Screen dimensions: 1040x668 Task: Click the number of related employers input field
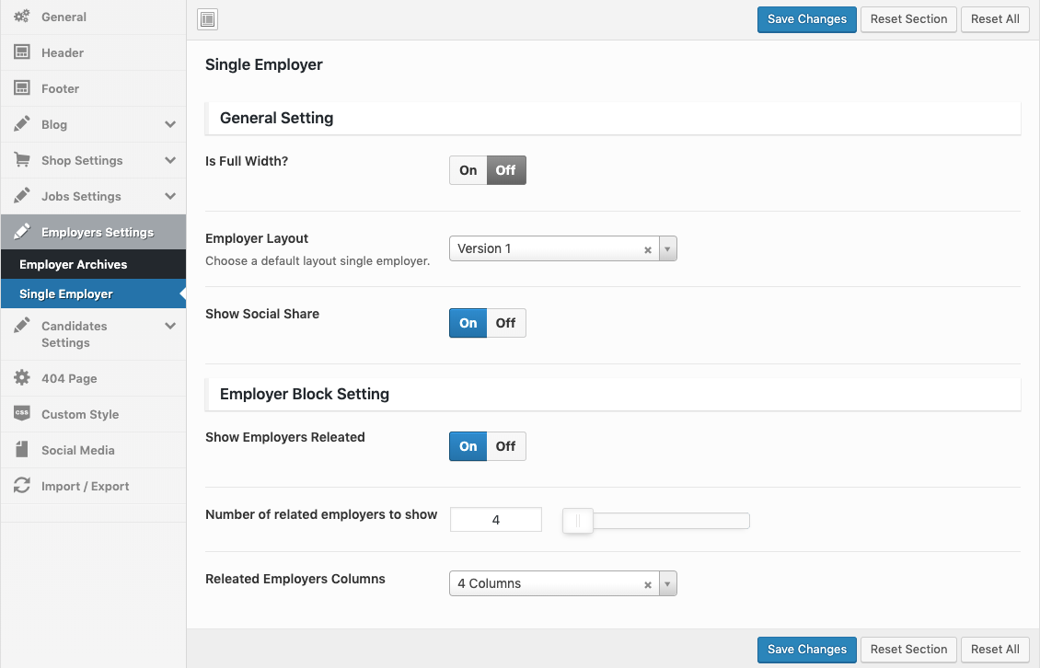tap(496, 520)
